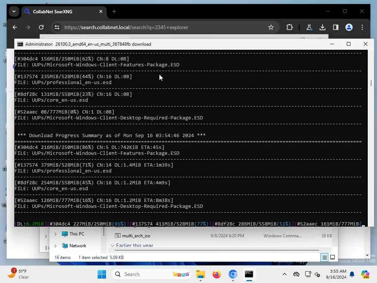Open the muted volume tray icon
377x283 pixels.
[x=317, y=274]
